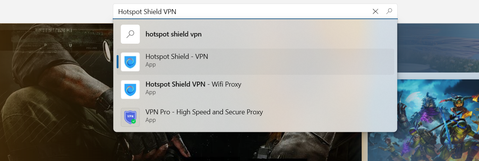This screenshot has width=479, height=161.
Task: Click 'App' label under VPN Pro suggestion
Action: click(x=150, y=120)
